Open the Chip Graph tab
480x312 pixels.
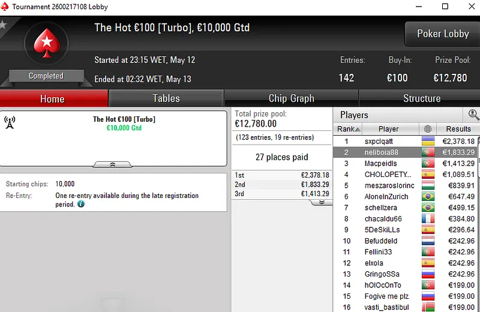tap(291, 98)
